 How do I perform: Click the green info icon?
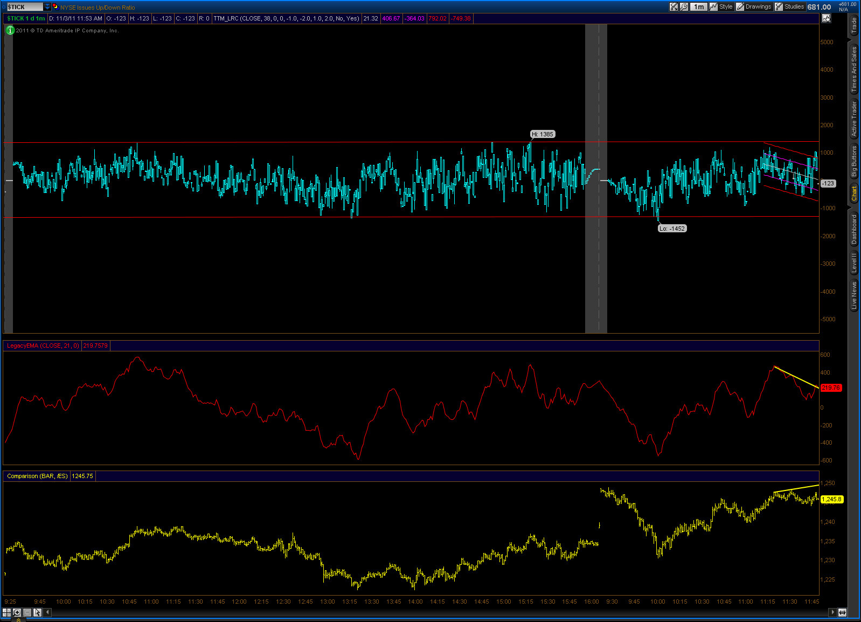point(10,30)
